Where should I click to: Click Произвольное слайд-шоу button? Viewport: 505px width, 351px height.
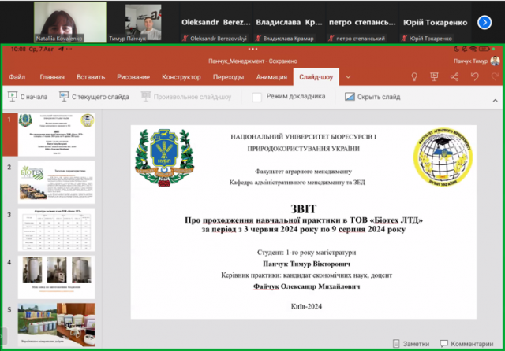coord(186,97)
